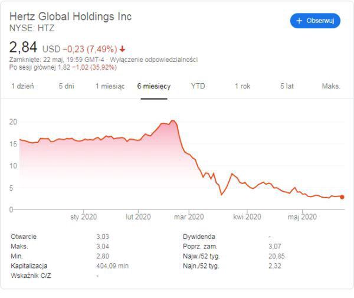Show the 1 rok price chart

tap(242, 86)
